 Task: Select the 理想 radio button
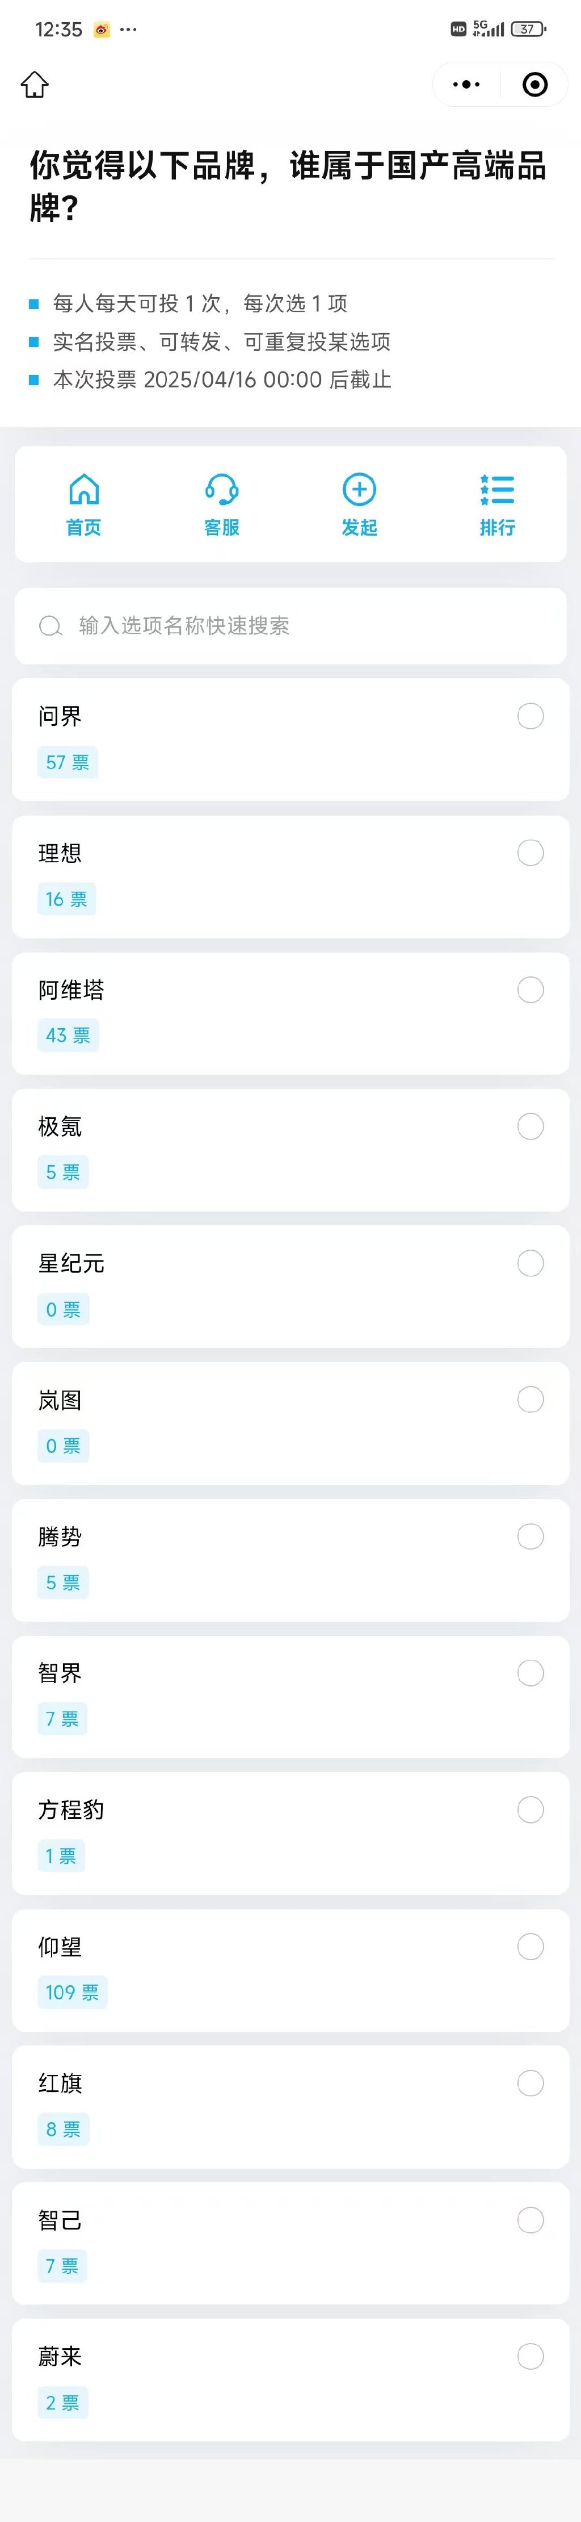click(x=530, y=853)
